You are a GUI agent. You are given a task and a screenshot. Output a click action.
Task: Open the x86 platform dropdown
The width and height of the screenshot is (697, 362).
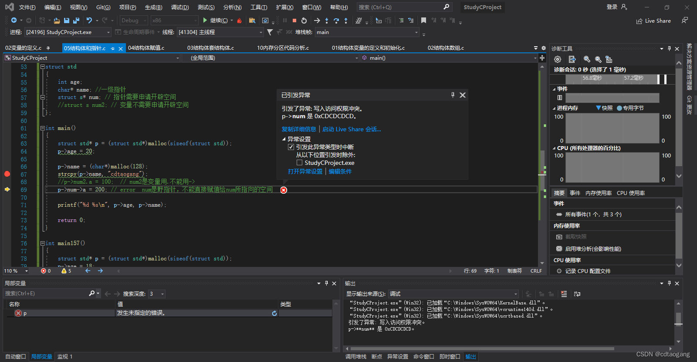point(174,20)
